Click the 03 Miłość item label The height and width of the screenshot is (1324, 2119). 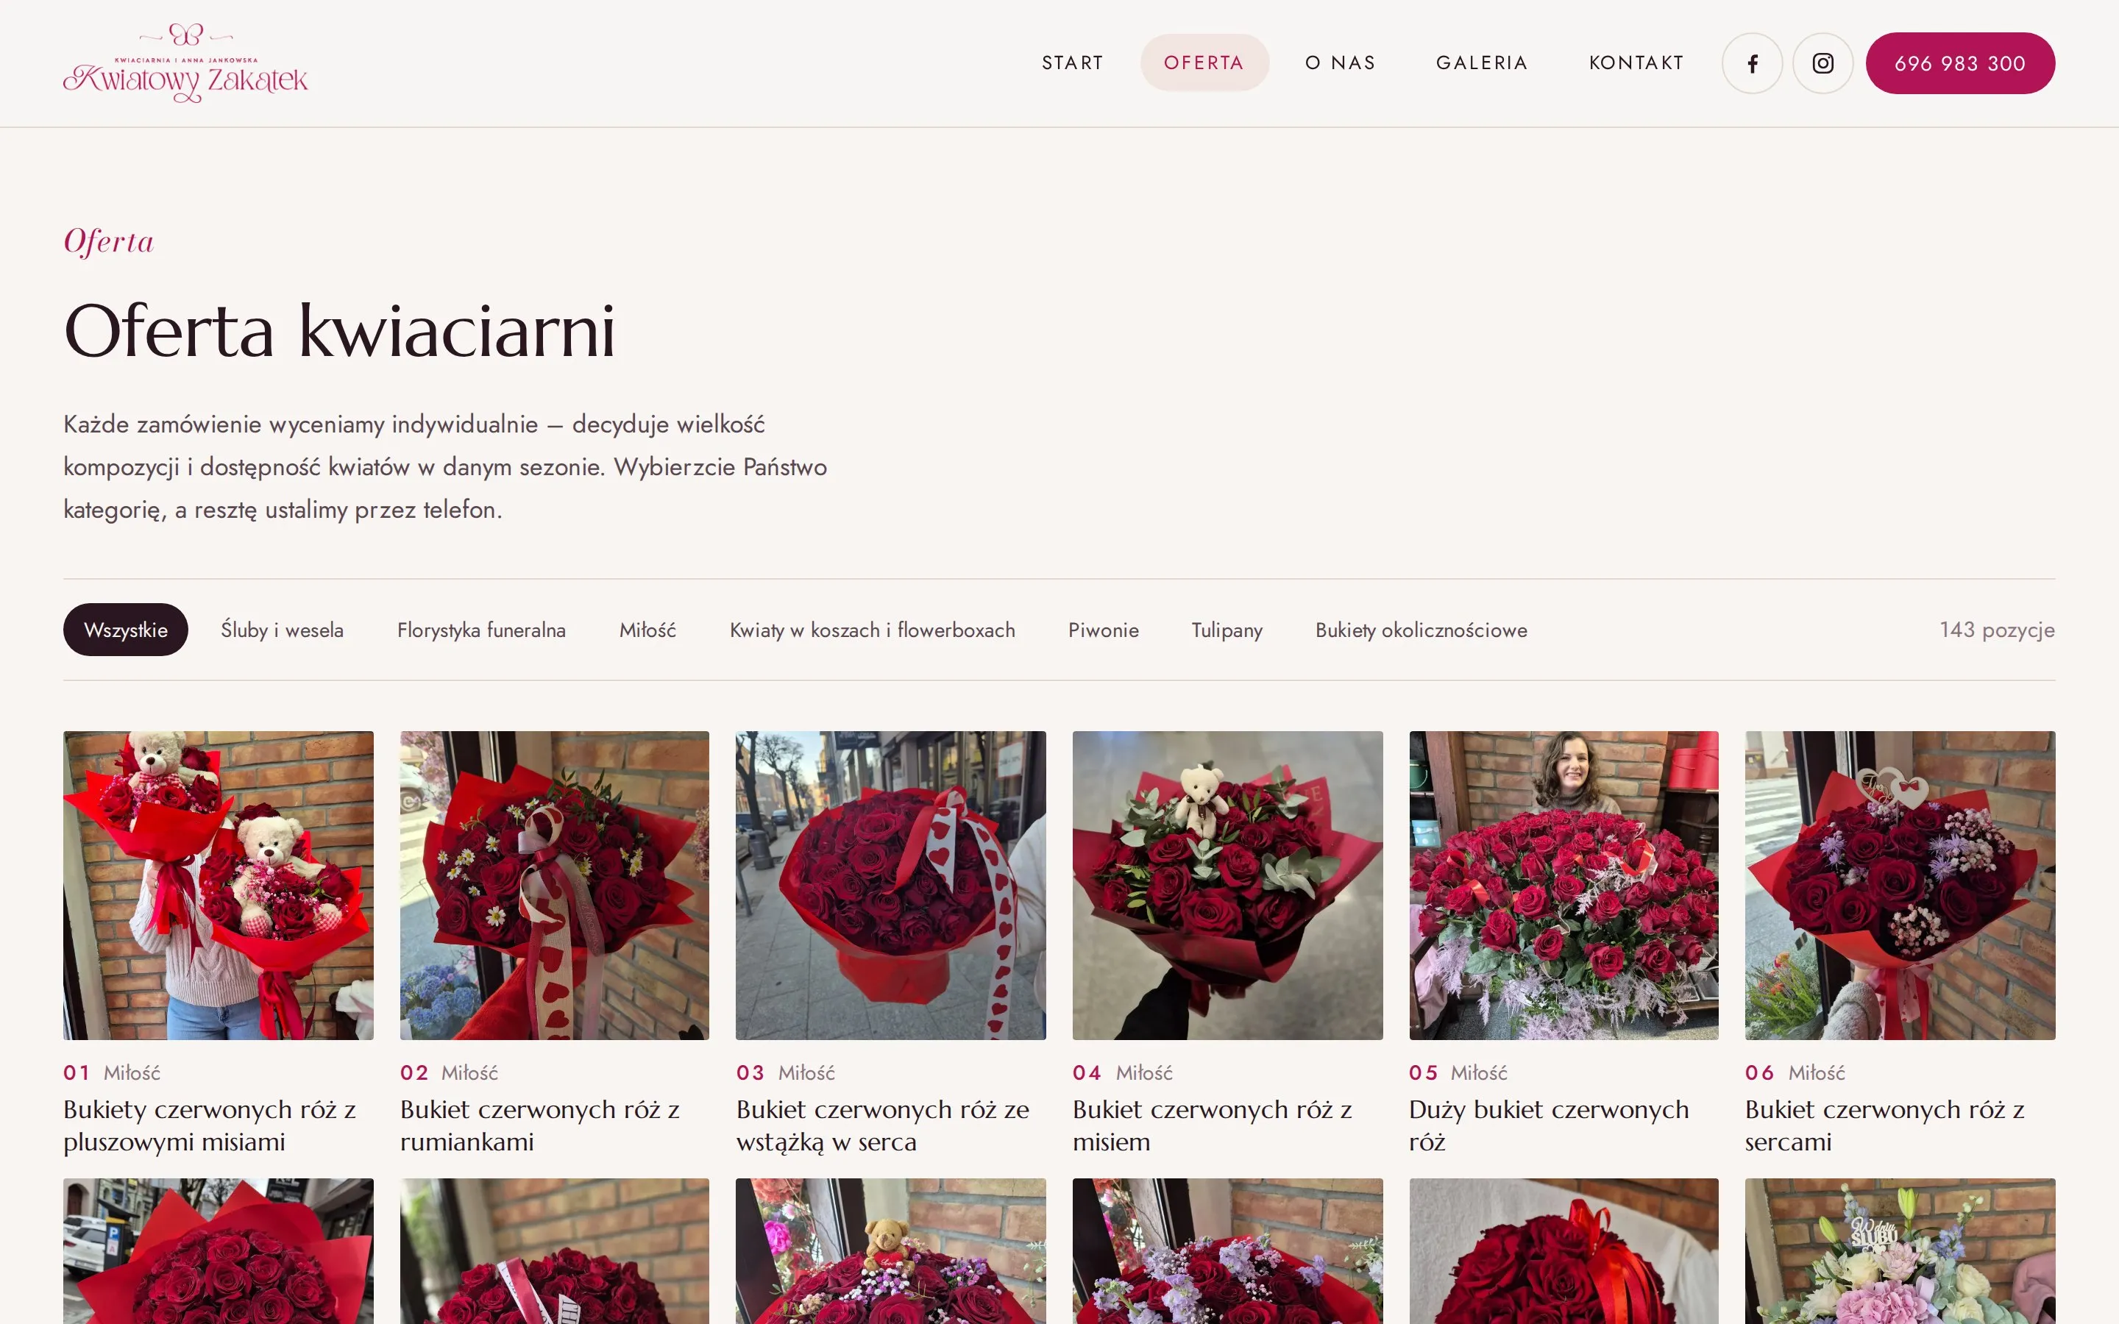[786, 1072]
